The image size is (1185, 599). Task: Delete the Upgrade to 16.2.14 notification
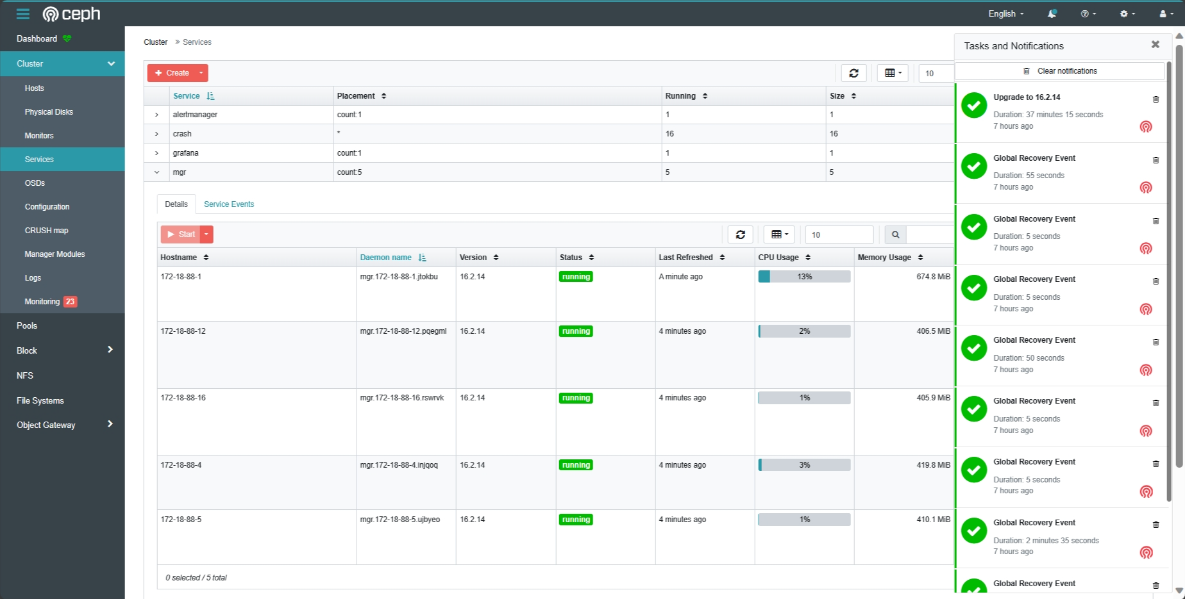coord(1156,99)
